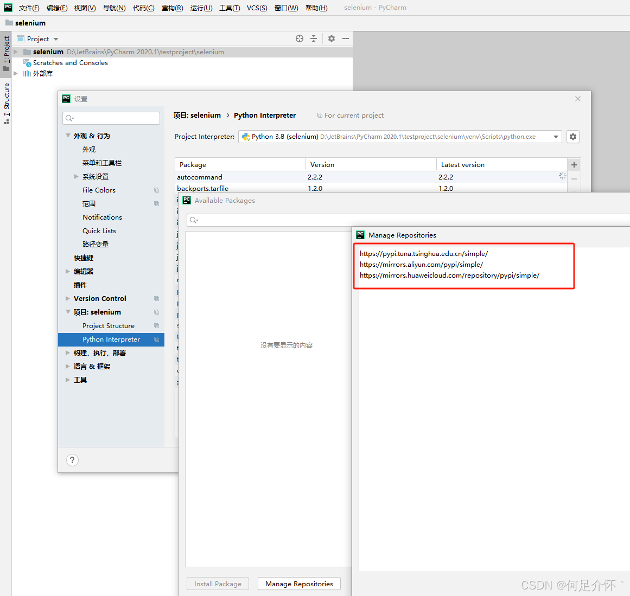Expand the 语言 & 框架 group
Screen dimensions: 630x596
point(68,366)
